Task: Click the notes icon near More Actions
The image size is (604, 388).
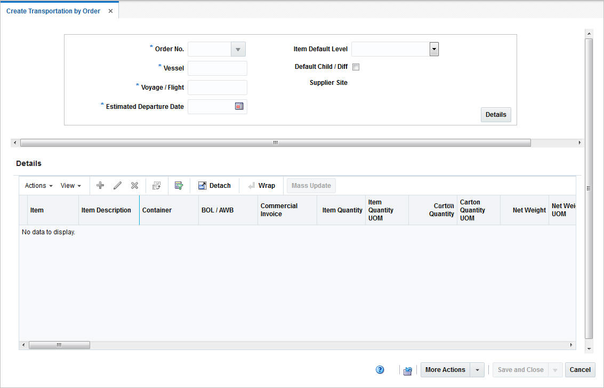Action: pos(407,370)
